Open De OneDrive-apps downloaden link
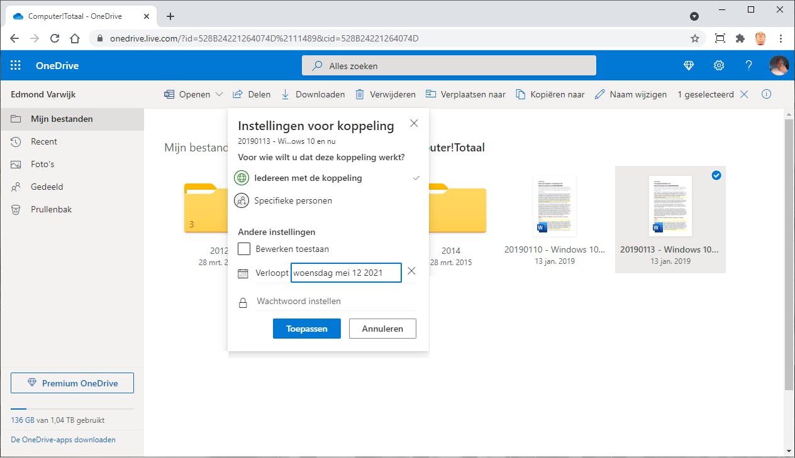Viewport: 795px width, 458px height. (x=64, y=440)
